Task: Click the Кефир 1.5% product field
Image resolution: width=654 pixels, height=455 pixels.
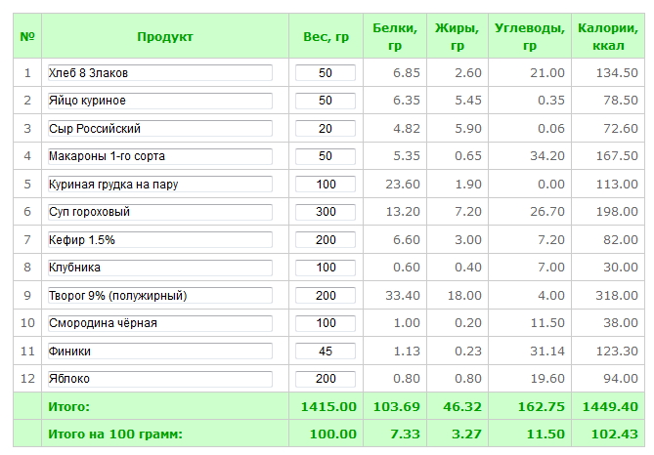Action: (159, 240)
